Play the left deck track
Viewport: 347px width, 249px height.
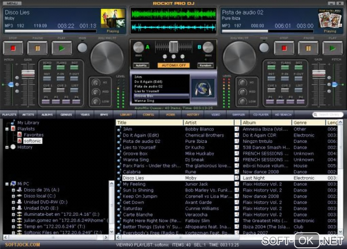(62, 48)
